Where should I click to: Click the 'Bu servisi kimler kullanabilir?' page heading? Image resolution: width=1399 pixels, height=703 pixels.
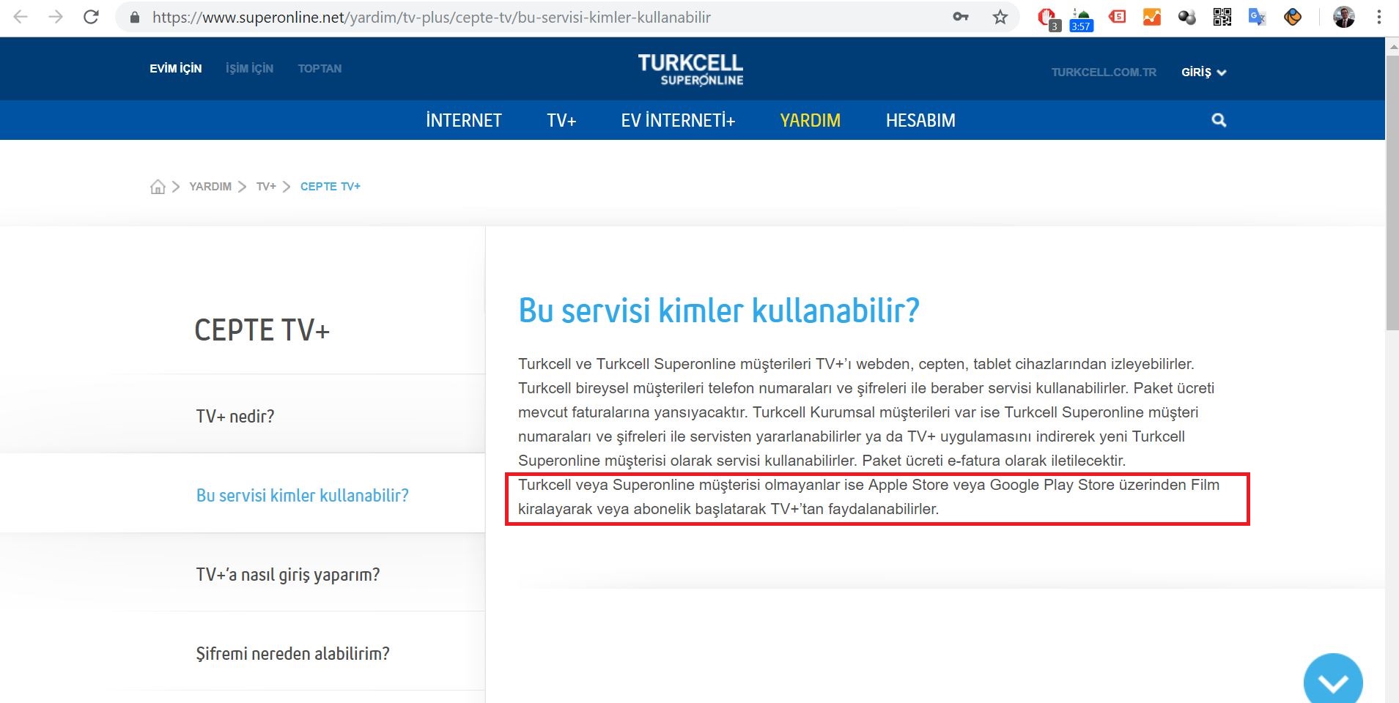[x=719, y=310]
